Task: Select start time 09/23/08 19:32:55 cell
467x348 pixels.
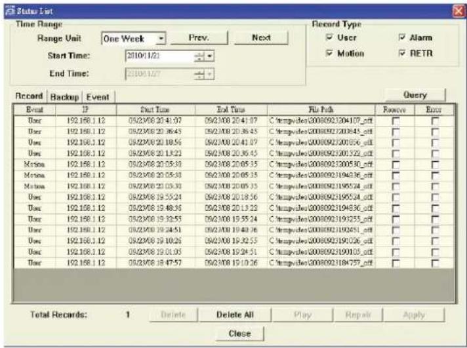Action: (155, 219)
